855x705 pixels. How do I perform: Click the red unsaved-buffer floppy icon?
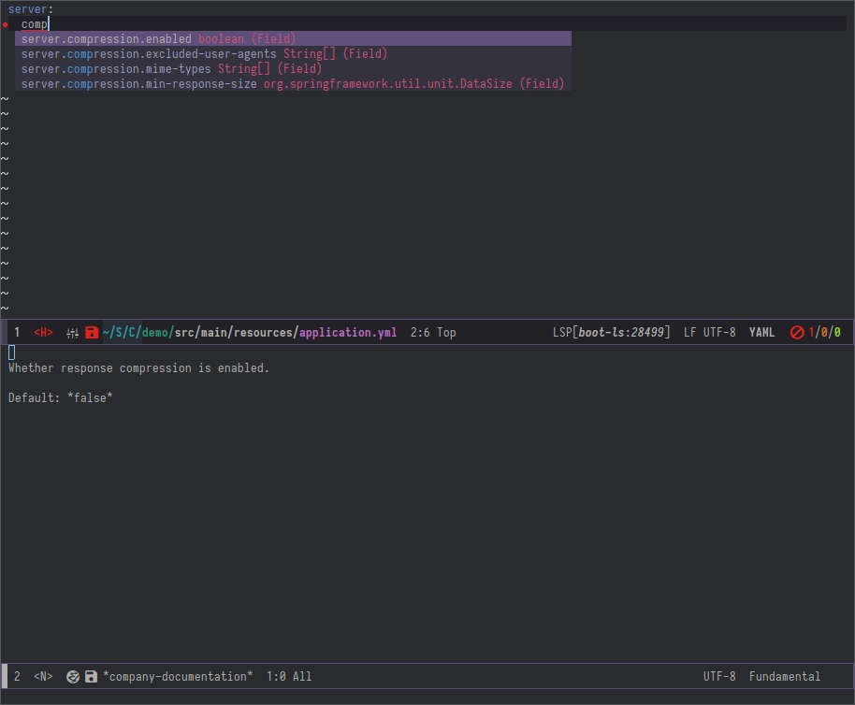pyautogui.click(x=93, y=332)
